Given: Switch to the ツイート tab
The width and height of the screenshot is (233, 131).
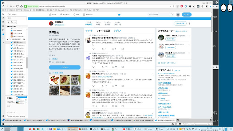Looking at the screenshot, I should [89, 31].
